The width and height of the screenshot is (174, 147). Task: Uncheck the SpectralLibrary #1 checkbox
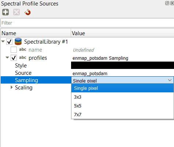9,42
